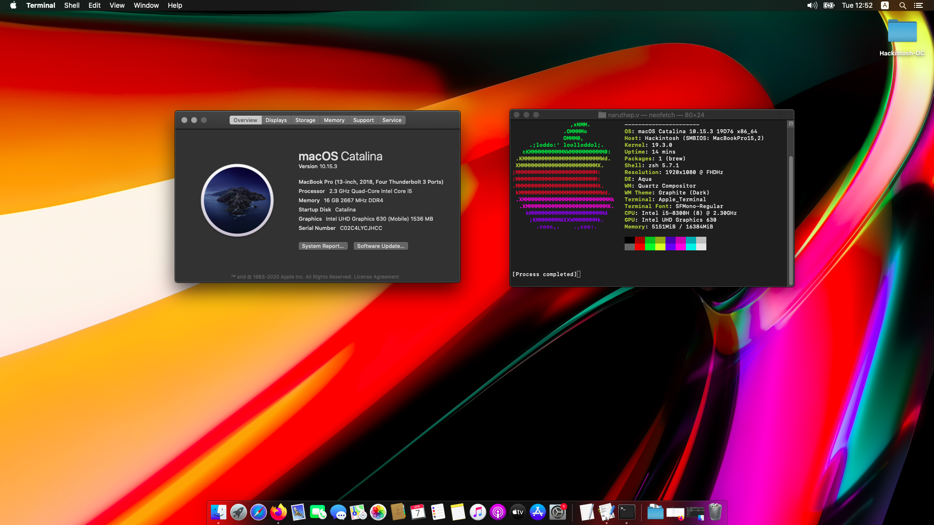Image resolution: width=934 pixels, height=525 pixels.
Task: Open Calendar icon showing 7
Action: 418,512
